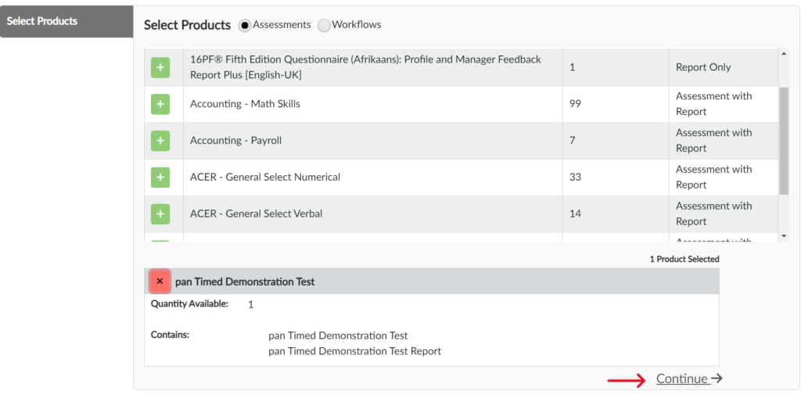
Task: Select the Workflows radio button
Action: pyautogui.click(x=324, y=25)
